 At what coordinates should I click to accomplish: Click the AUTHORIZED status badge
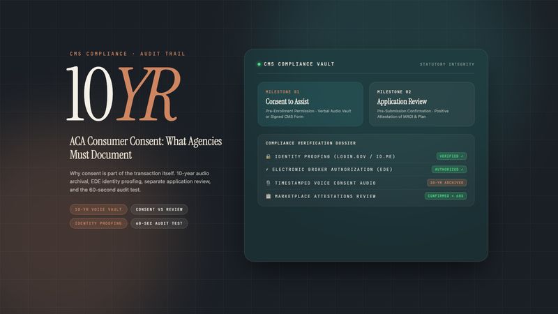[x=449, y=170]
